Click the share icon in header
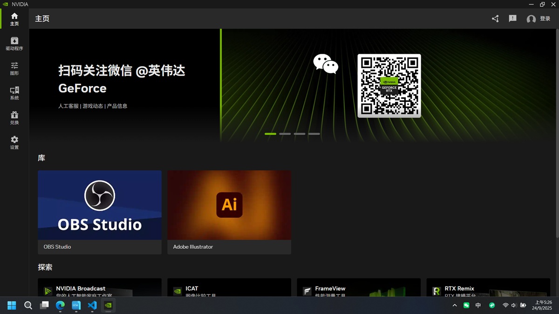This screenshot has height=314, width=559. 495,19
